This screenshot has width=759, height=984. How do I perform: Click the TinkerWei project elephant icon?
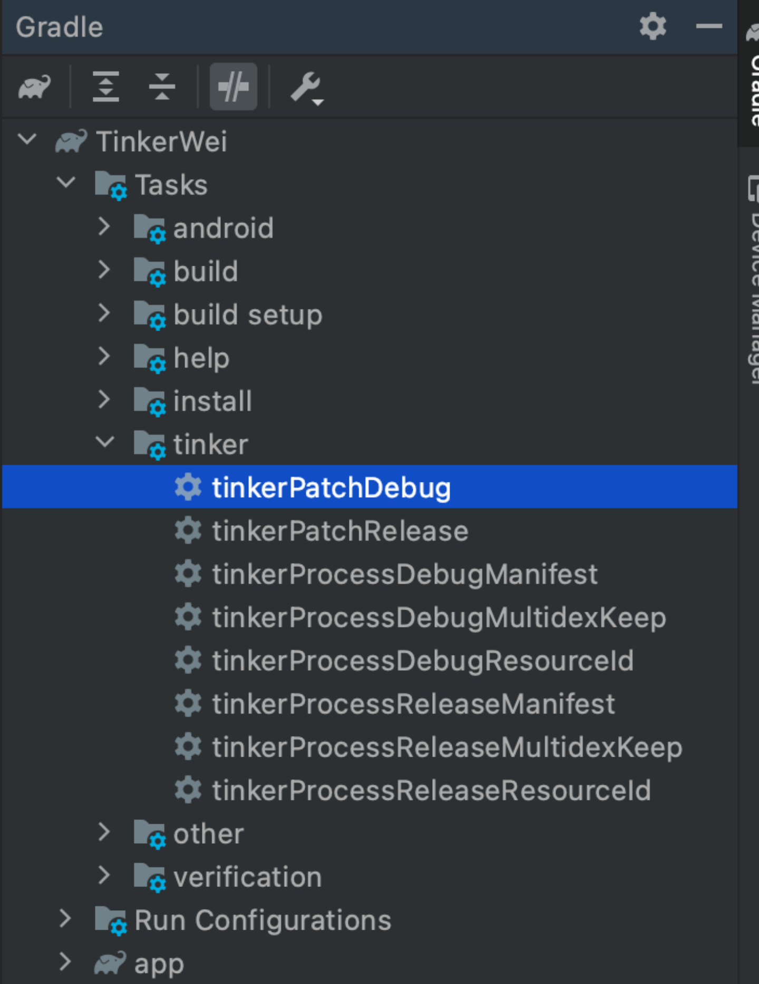tap(72, 141)
